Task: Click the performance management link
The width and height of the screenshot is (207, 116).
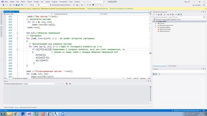Action: [x=97, y=9]
